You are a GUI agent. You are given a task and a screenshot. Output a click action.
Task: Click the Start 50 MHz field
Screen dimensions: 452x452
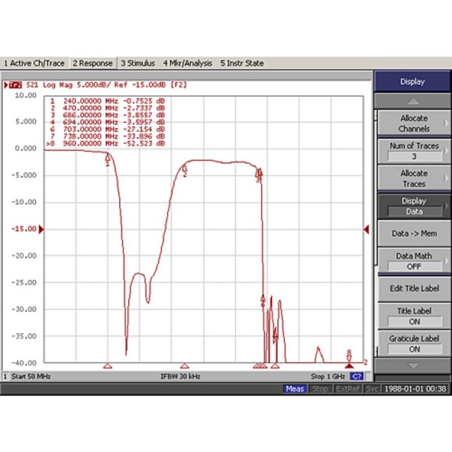(x=32, y=376)
